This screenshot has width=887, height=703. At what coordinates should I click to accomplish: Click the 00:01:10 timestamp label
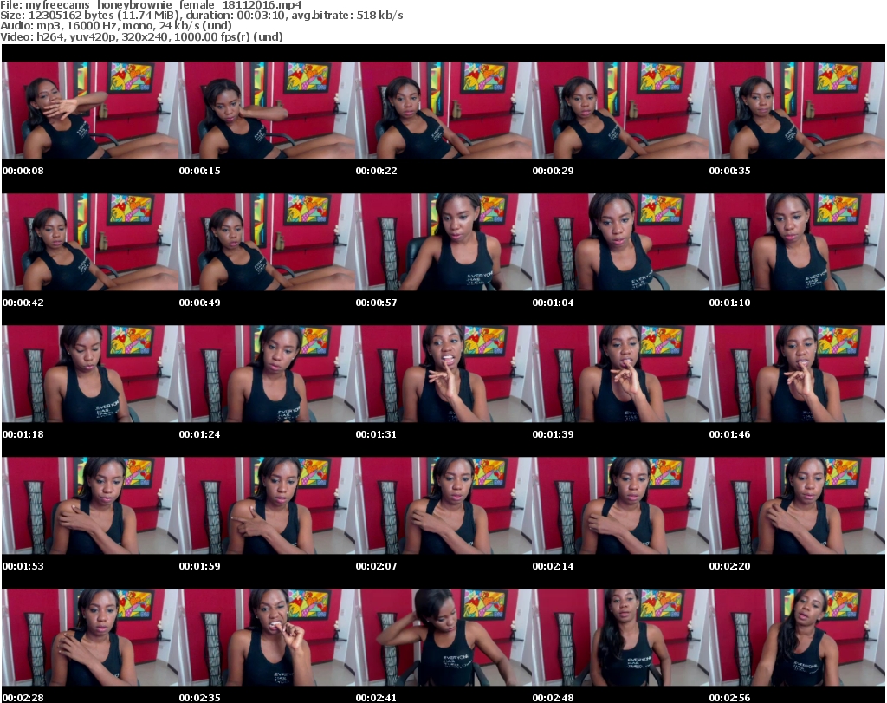click(729, 303)
